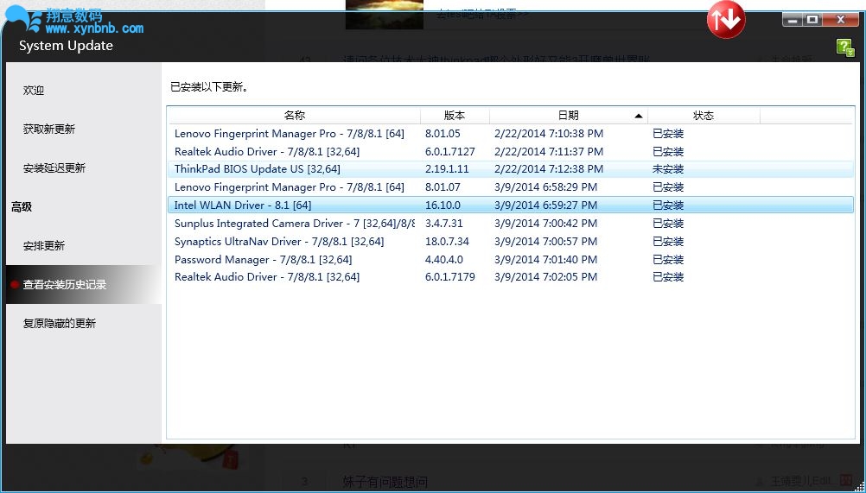Select Realtek Audio Driver 6.0.1.7179 row
The image size is (866, 493).
[510, 277]
